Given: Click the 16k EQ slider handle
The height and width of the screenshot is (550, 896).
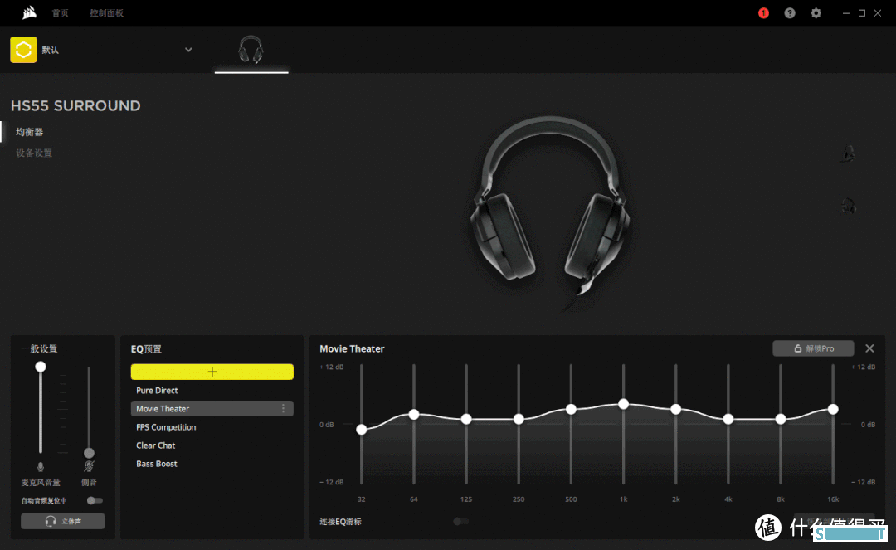Looking at the screenshot, I should [x=833, y=410].
